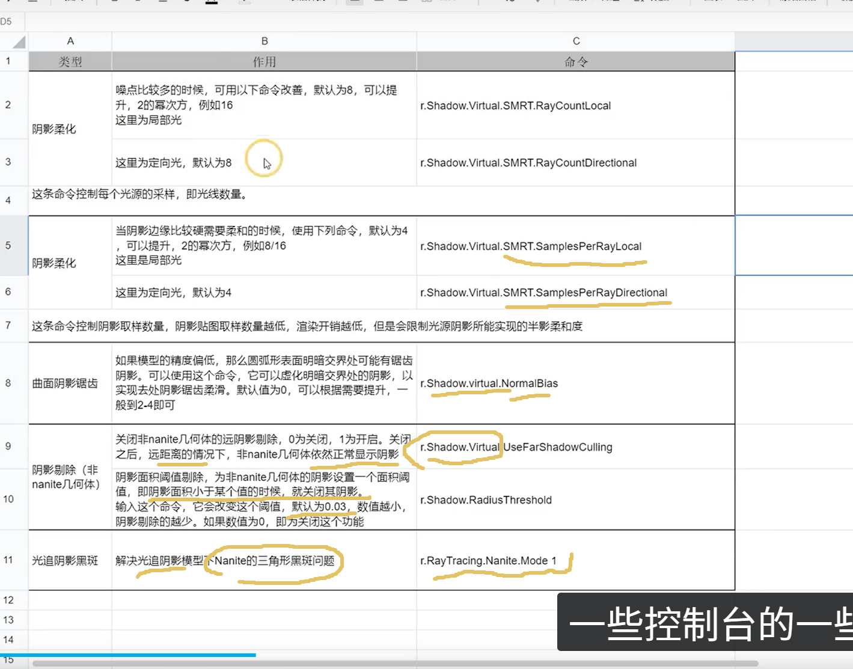Click the 命令 header cell
Viewport: 853px width, 669px height.
(576, 61)
